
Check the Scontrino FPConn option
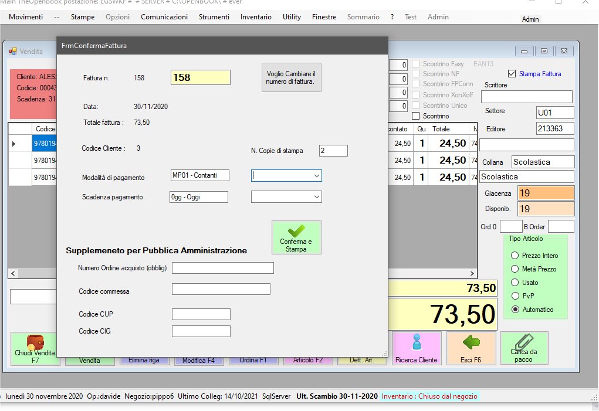[x=416, y=84]
